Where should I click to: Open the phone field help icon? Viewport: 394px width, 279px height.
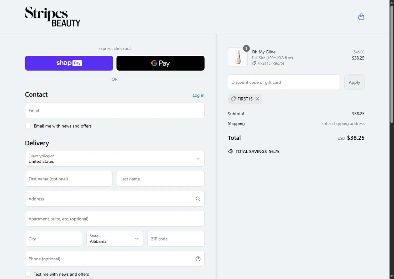pyautogui.click(x=198, y=259)
